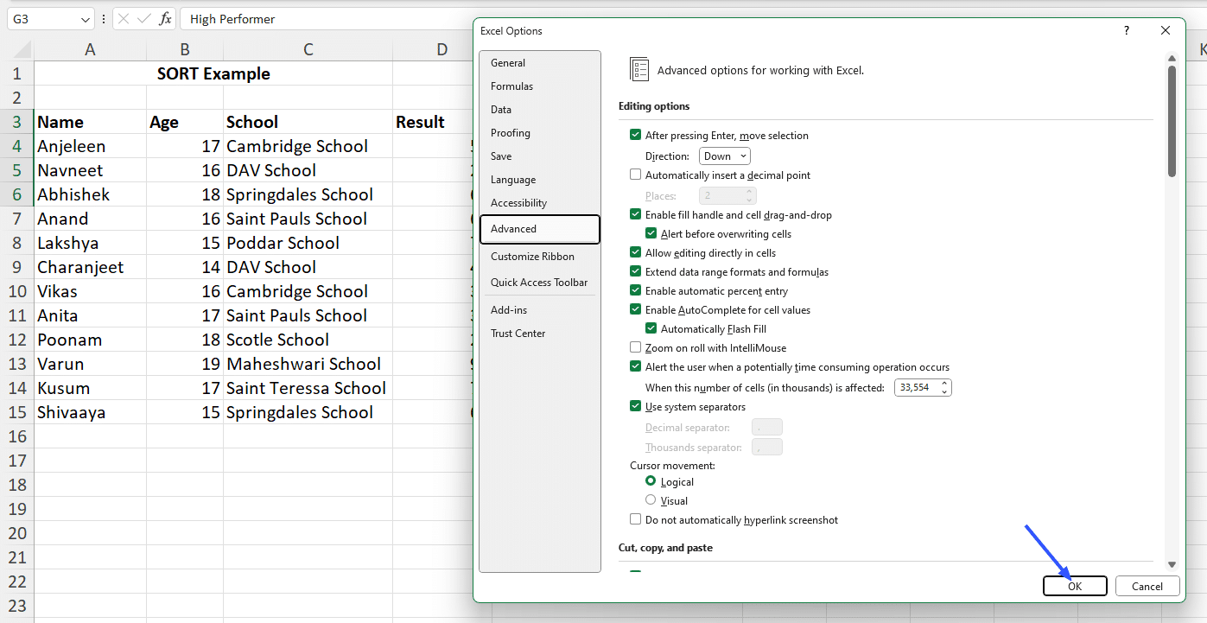Select row 3 header
Image resolution: width=1207 pixels, height=623 pixels.
point(17,122)
